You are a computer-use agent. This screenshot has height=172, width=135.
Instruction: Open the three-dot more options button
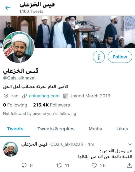[x=99, y=57]
